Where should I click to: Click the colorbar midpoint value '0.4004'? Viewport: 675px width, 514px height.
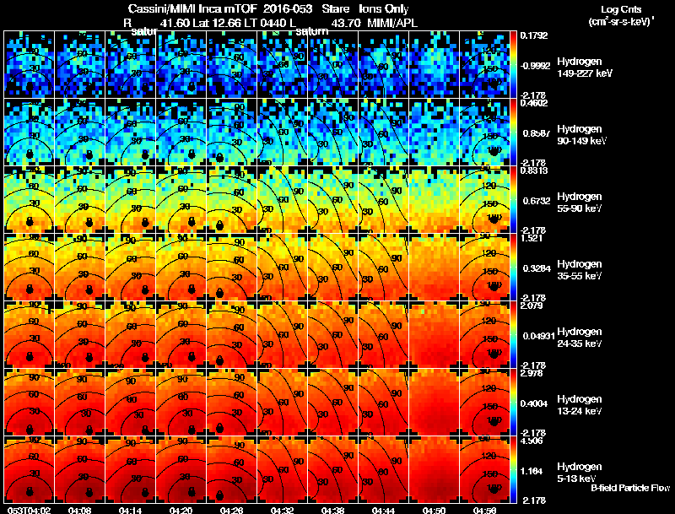click(534, 403)
